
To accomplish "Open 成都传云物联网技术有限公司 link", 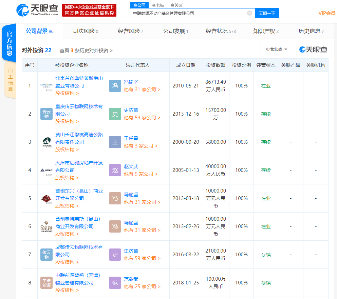I will (79, 251).
